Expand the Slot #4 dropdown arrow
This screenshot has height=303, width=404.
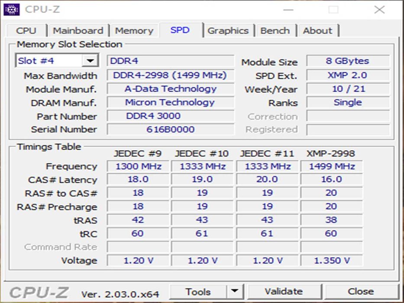[90, 61]
